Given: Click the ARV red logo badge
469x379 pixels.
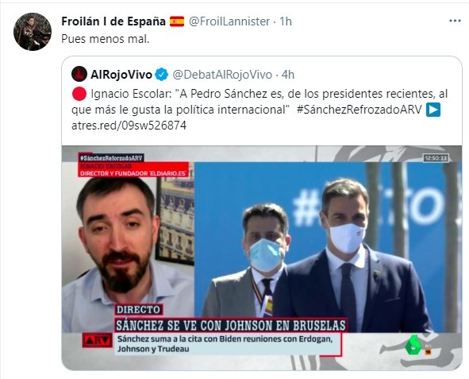Looking at the screenshot, I should (x=97, y=340).
